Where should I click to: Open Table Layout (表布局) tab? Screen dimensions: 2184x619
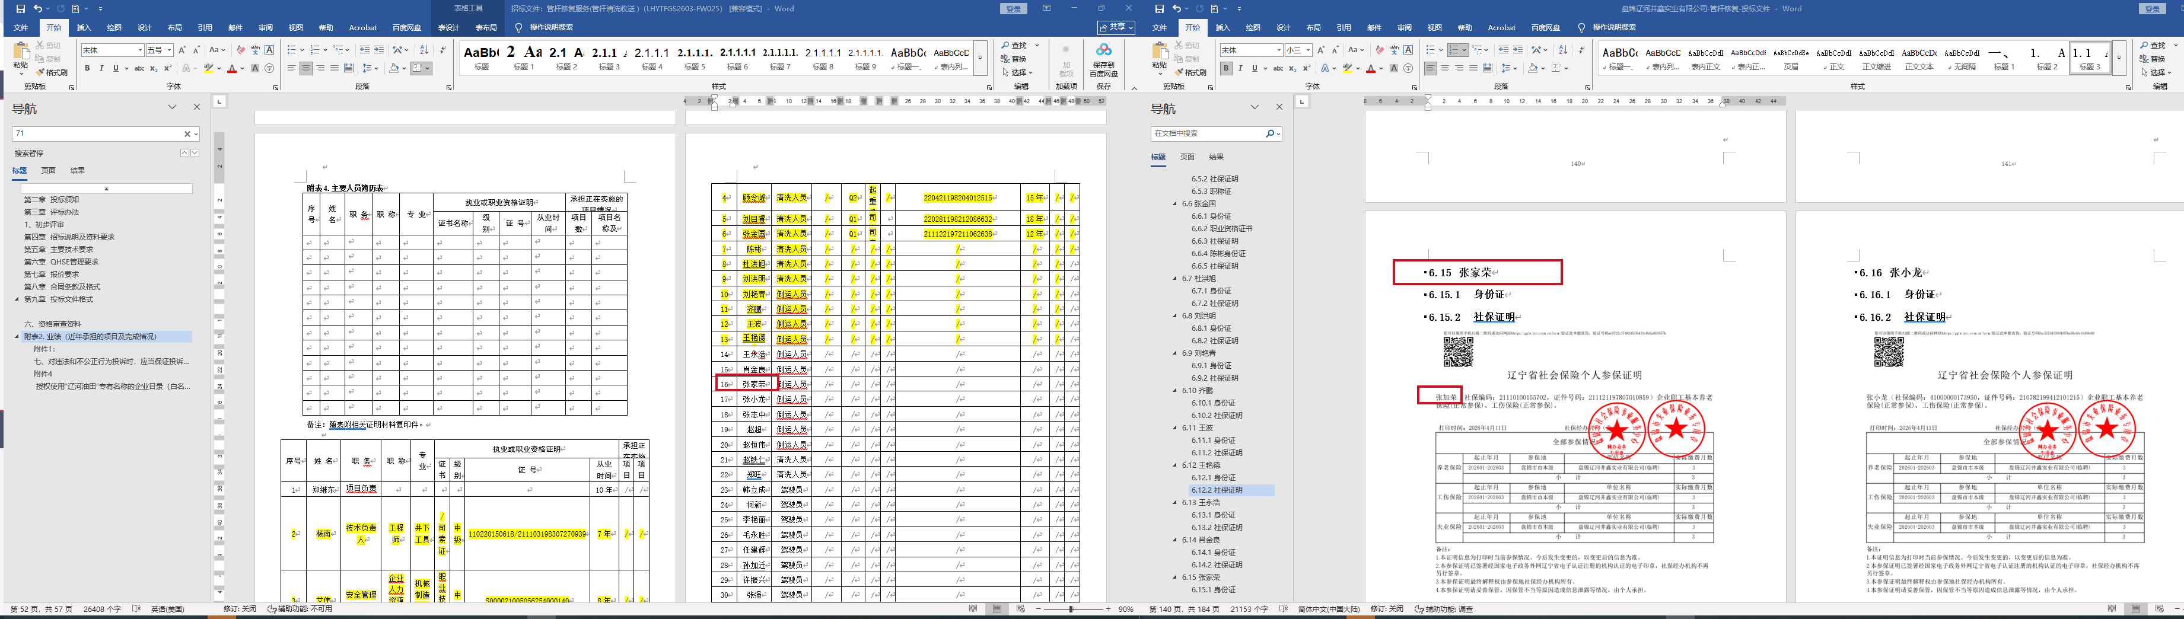[486, 27]
